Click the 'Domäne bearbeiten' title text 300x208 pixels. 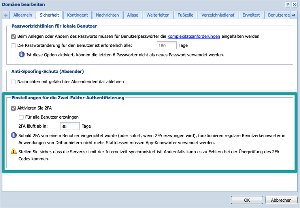(23, 4)
